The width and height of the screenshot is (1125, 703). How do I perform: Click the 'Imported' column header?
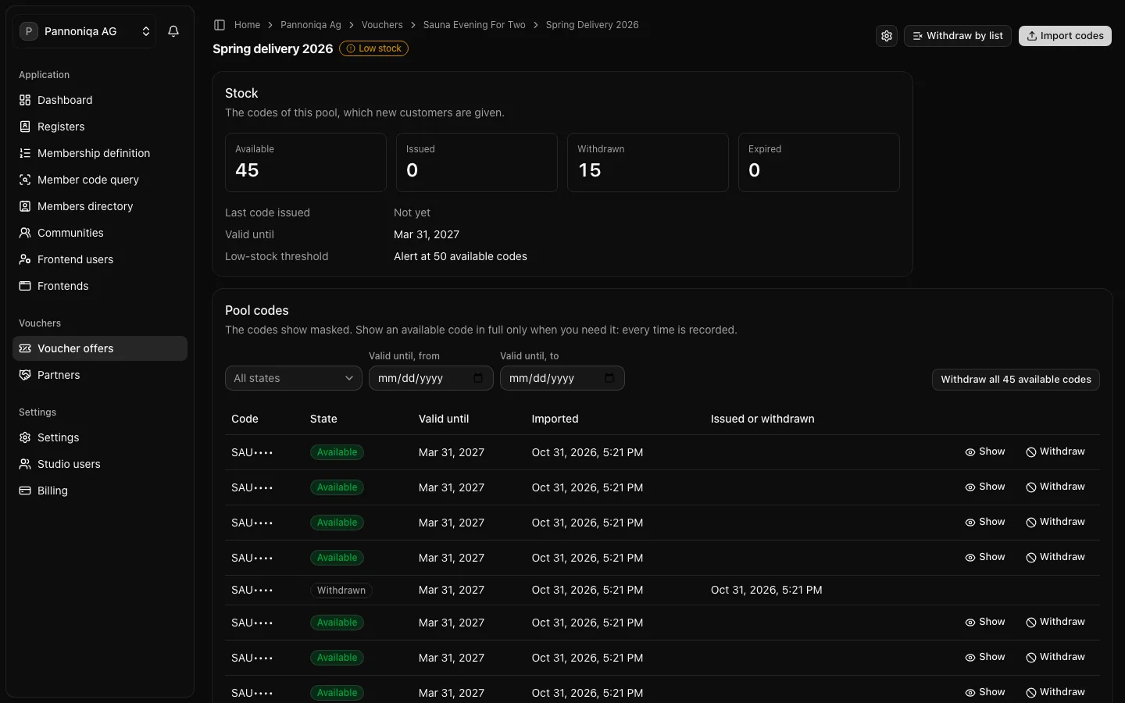coord(555,419)
